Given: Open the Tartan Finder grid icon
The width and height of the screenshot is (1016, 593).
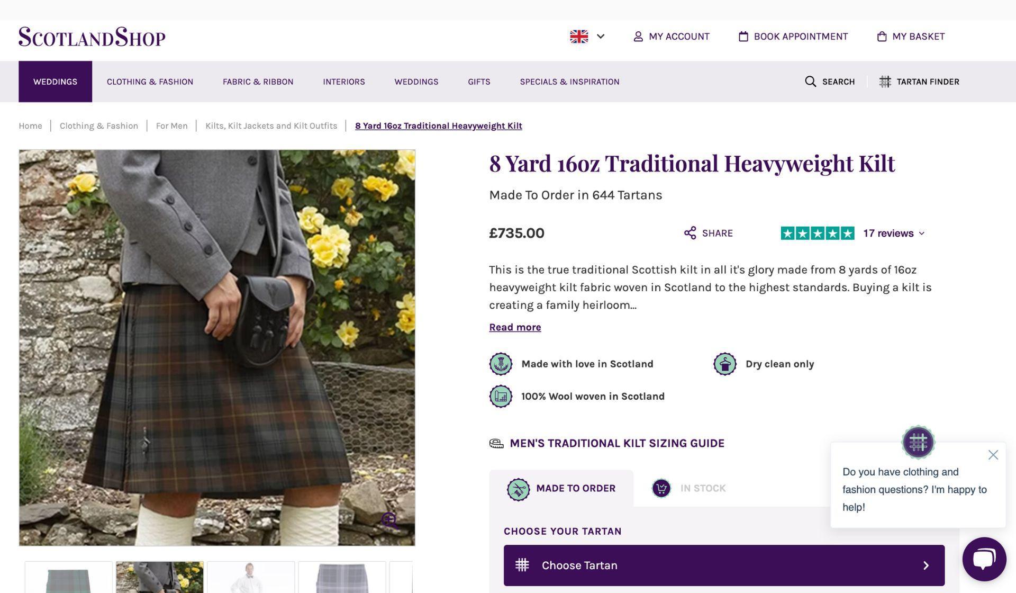Looking at the screenshot, I should tap(885, 82).
